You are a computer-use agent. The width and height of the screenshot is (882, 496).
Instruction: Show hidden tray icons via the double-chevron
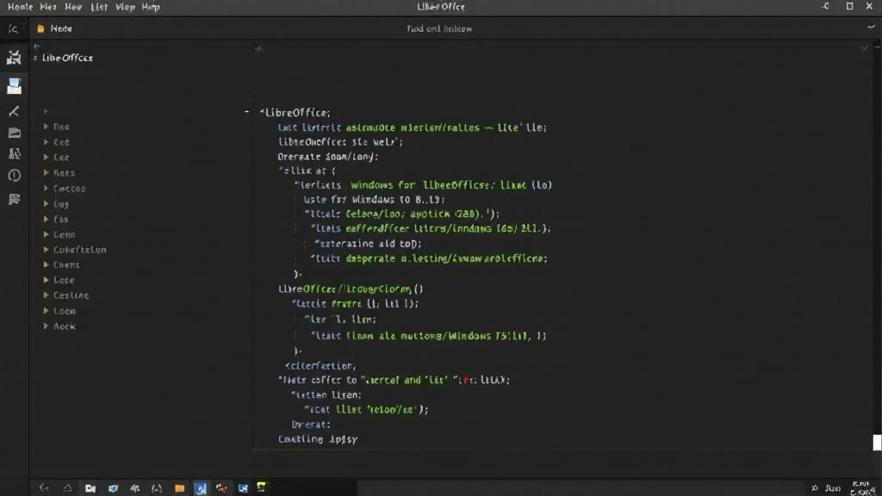click(815, 488)
